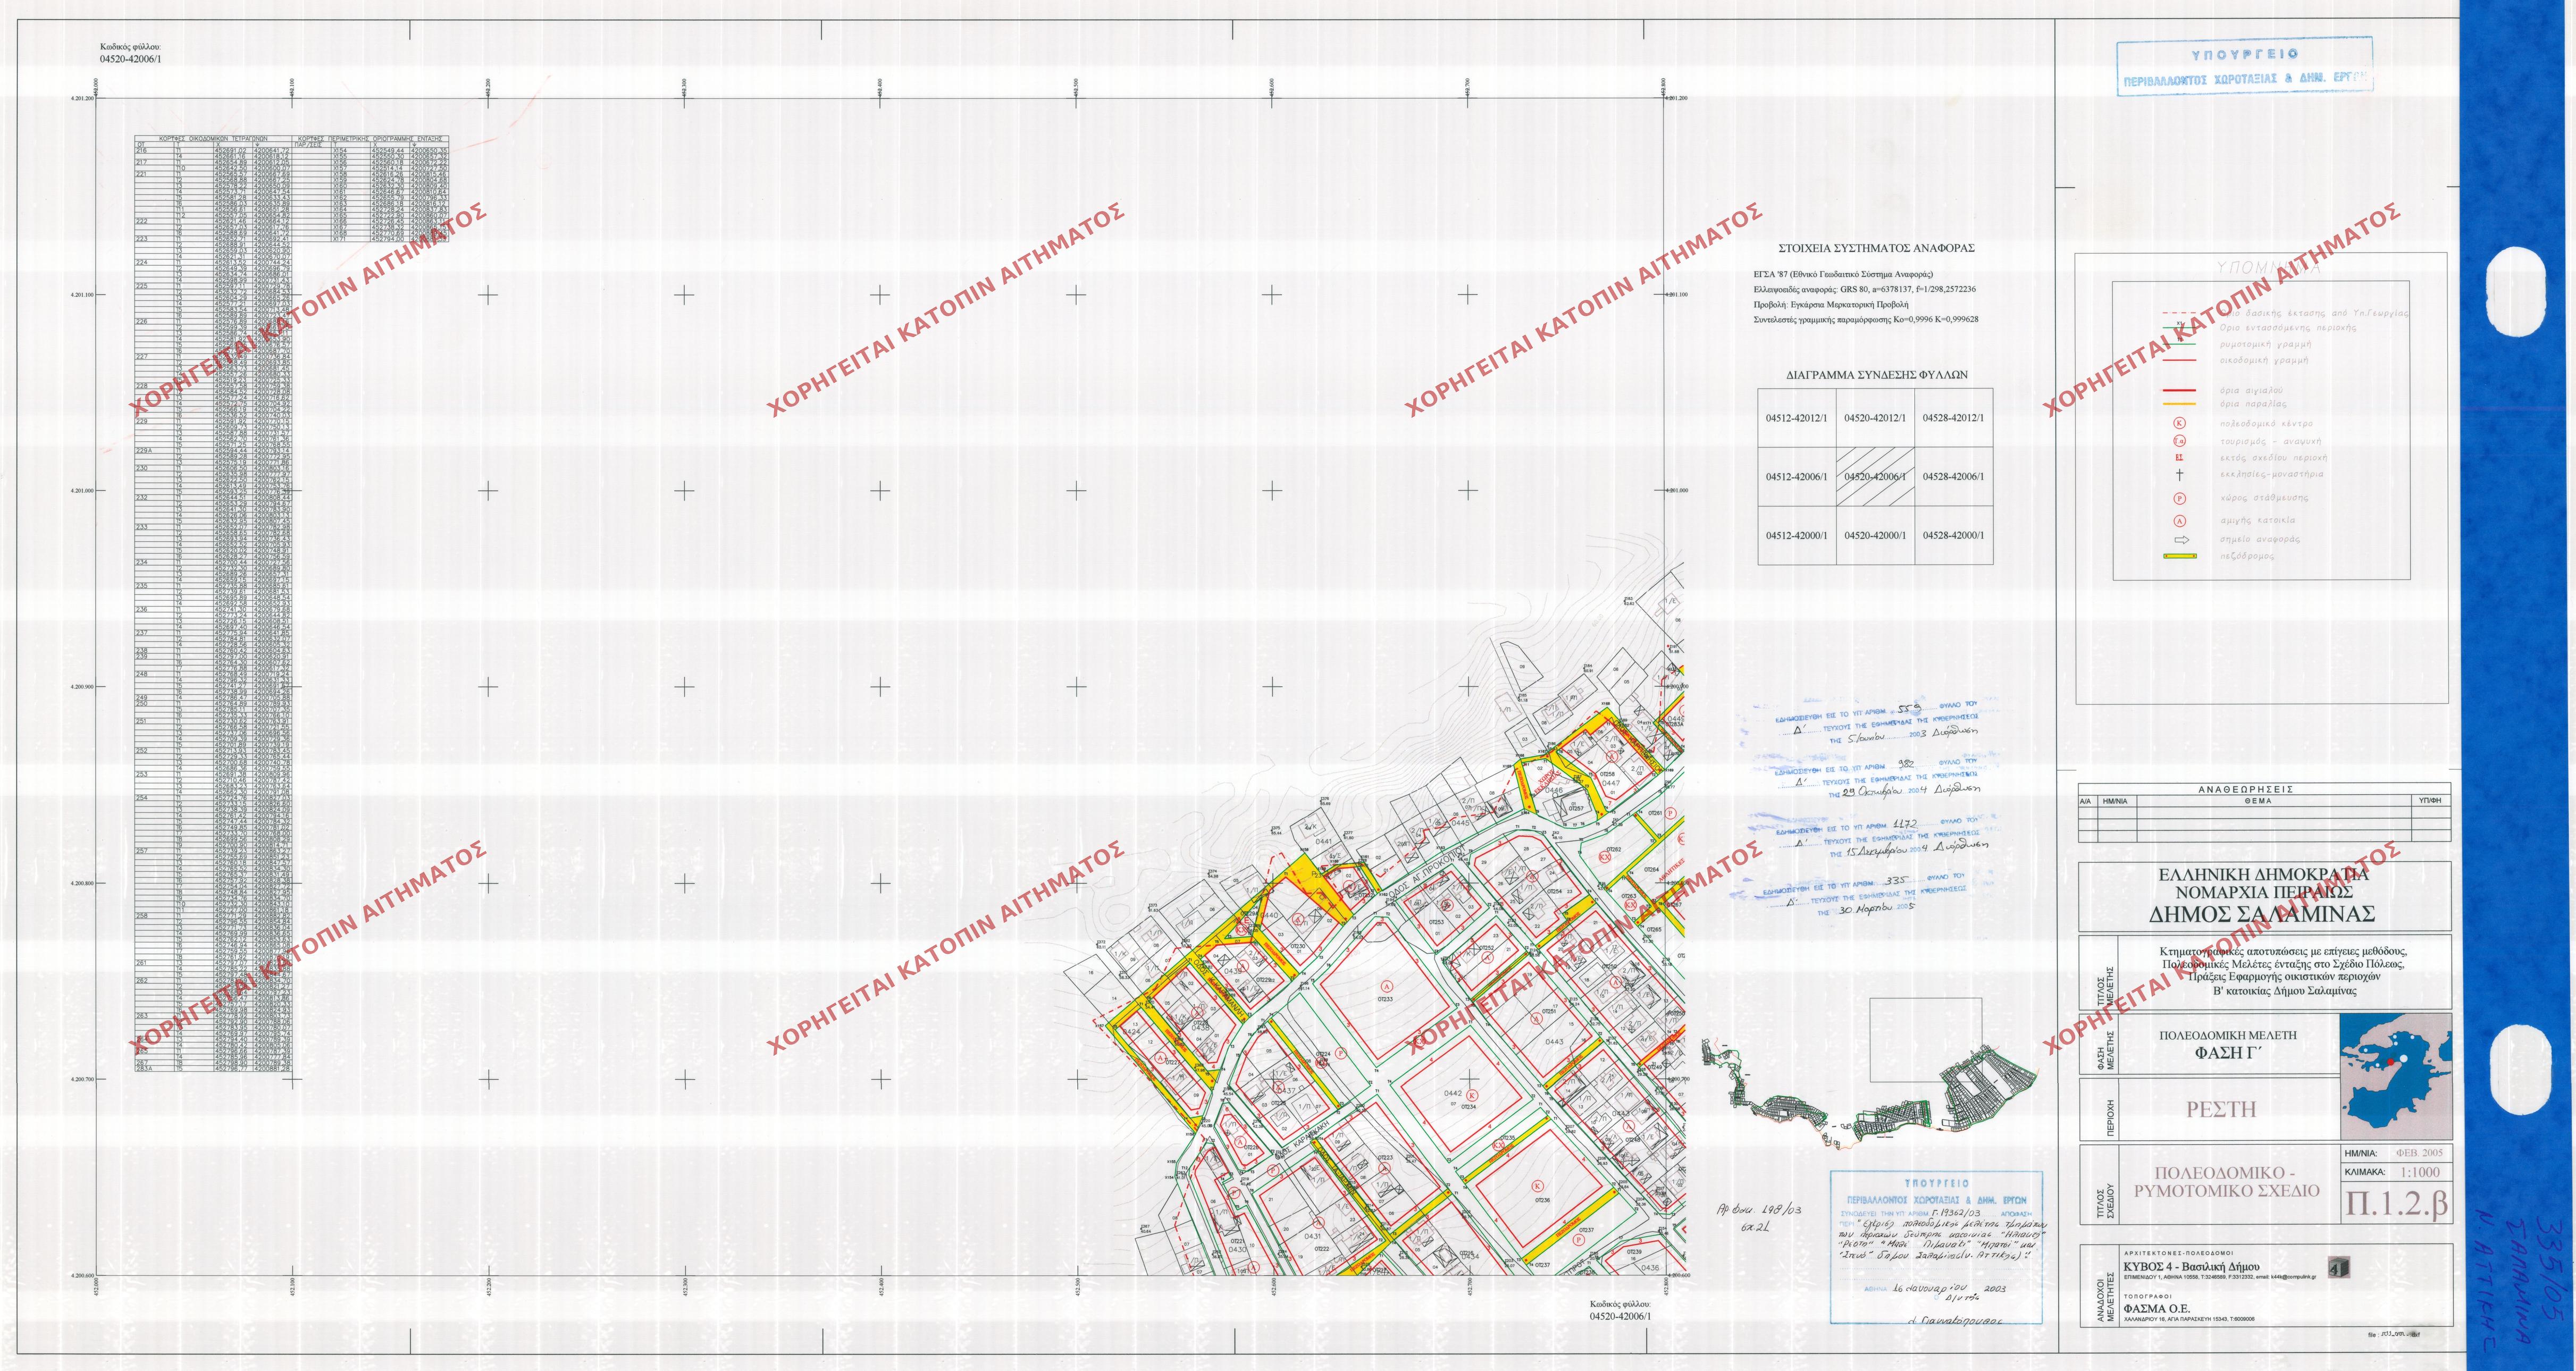
Task: Click the hatched sheet cell 04520-42006/1
Action: coord(1875,477)
